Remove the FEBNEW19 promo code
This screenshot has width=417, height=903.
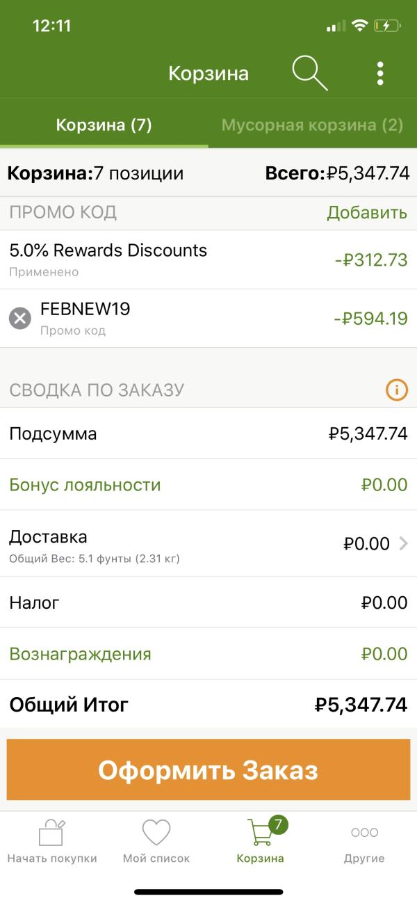20,319
